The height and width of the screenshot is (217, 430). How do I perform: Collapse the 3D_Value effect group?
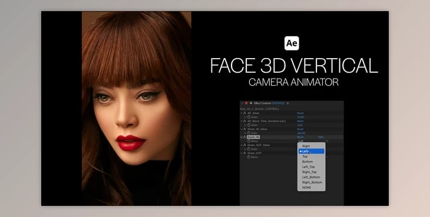coord(242,113)
